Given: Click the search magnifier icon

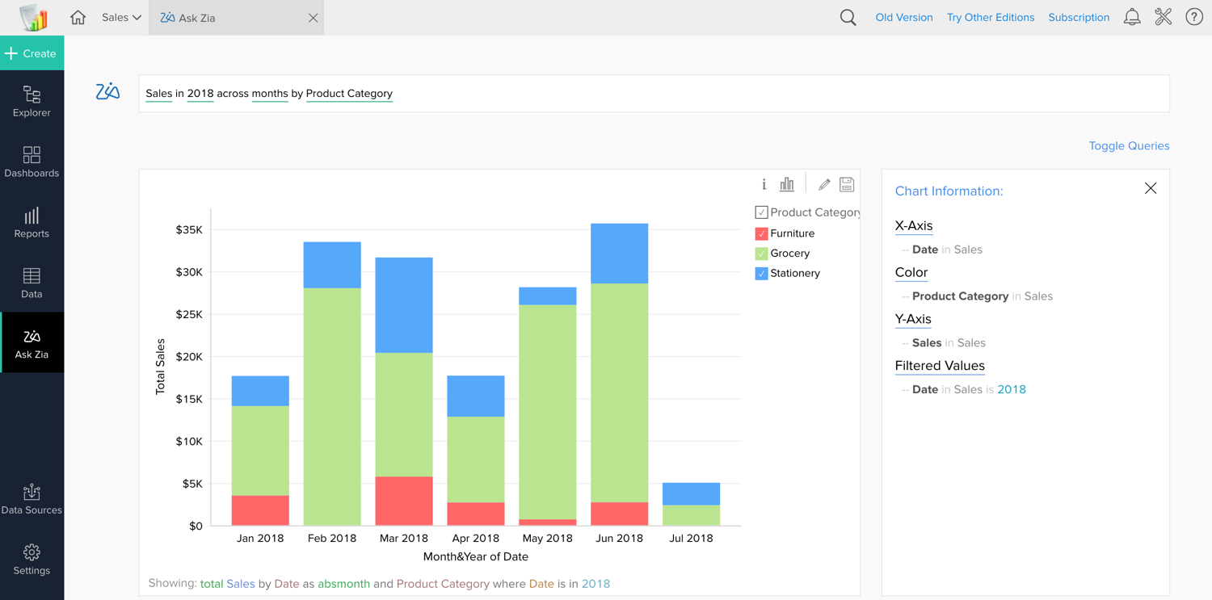Looking at the screenshot, I should point(848,17).
